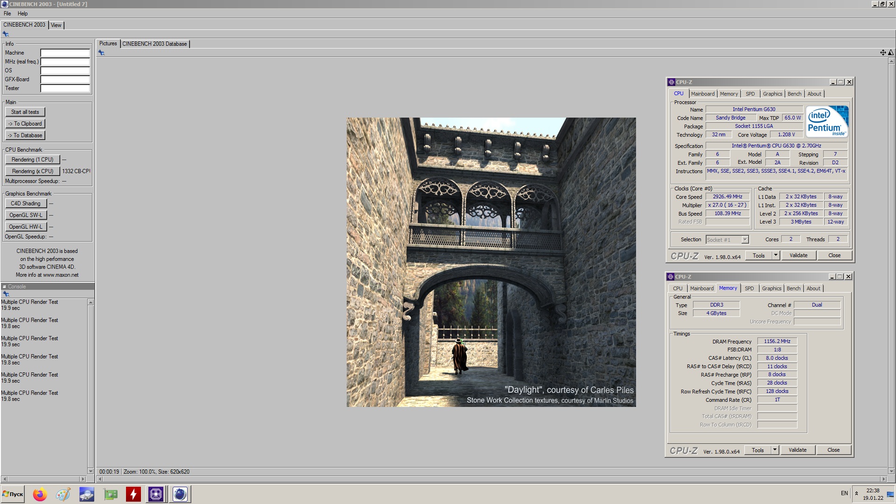Click the pin icon under the Pictures tab

(x=101, y=53)
